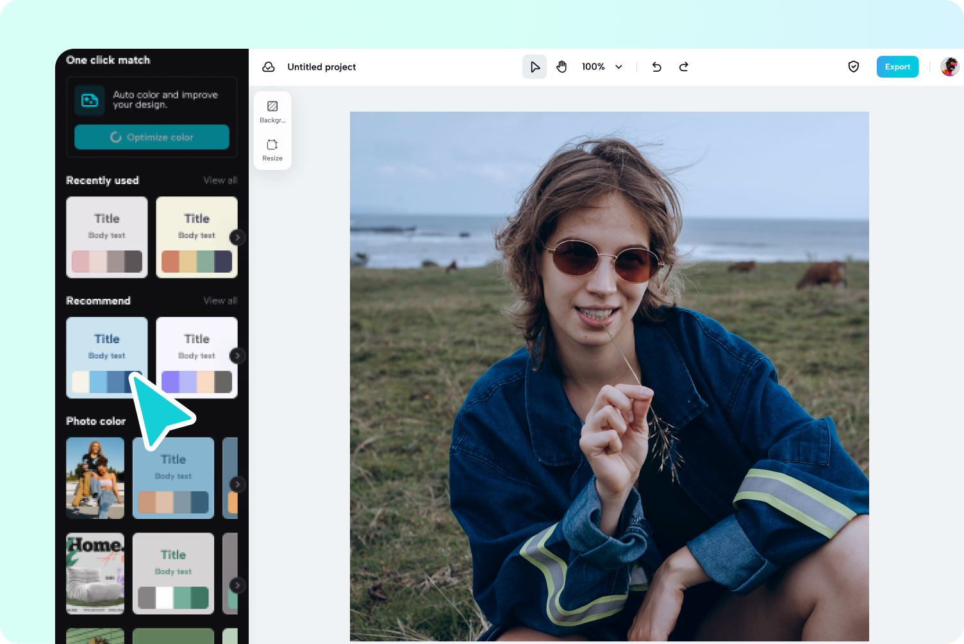The image size is (964, 644).
Task: Open View all under Recommend section
Action: coord(220,300)
